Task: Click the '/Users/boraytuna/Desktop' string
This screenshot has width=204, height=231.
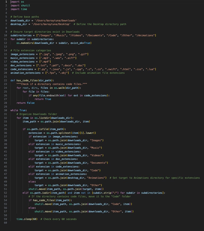Action: point(51,24)
